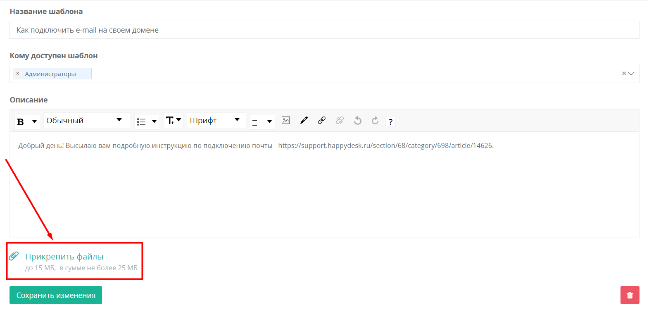Click the support.happydesk.ru URL text
The height and width of the screenshot is (319, 649).
pyautogui.click(x=385, y=145)
